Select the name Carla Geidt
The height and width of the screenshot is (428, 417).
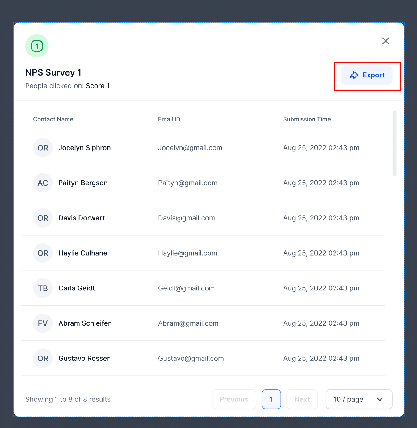tap(77, 288)
